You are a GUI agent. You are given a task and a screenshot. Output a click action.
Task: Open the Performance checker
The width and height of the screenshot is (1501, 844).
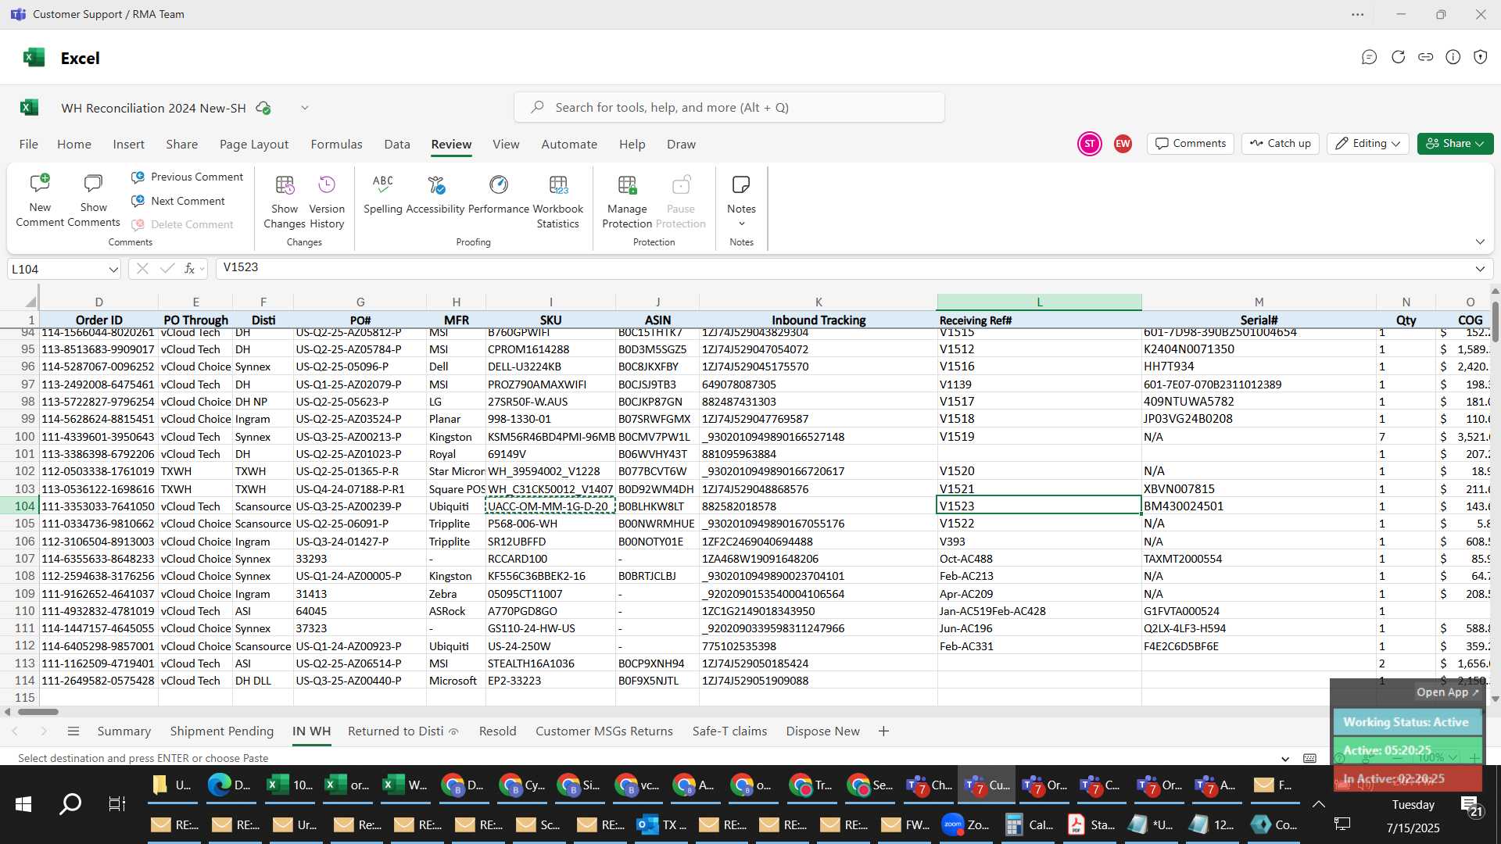(x=499, y=195)
